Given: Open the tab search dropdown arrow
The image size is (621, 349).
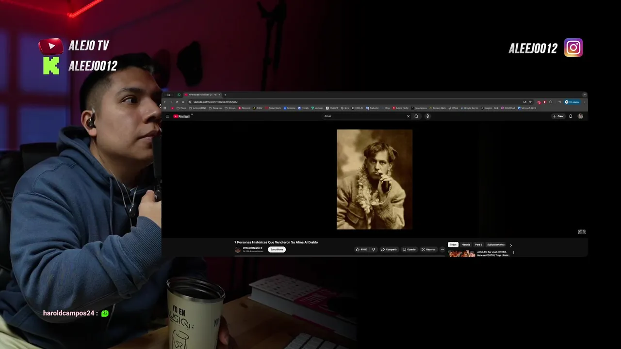Looking at the screenshot, I should [x=585, y=95].
